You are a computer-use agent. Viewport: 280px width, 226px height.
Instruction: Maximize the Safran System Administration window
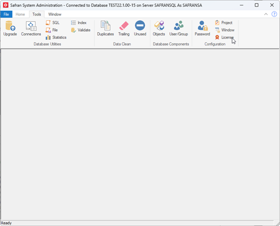click(x=256, y=5)
